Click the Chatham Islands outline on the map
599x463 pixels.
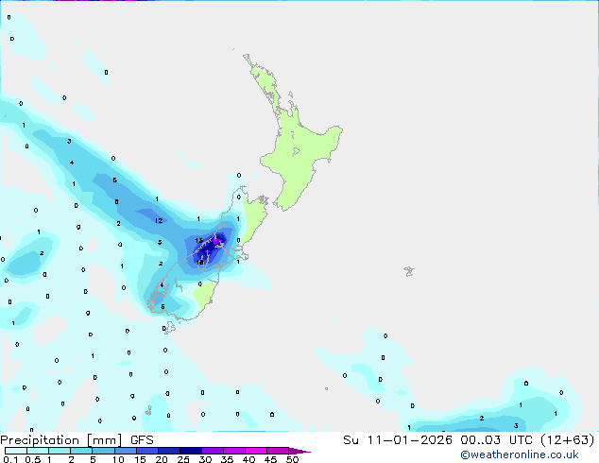[x=409, y=271]
